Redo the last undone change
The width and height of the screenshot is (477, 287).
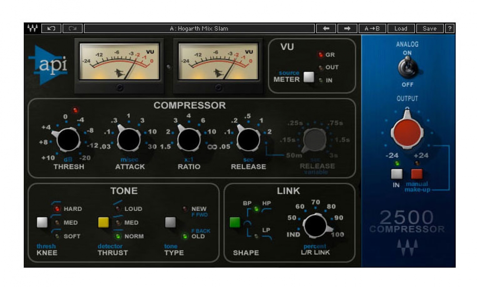pyautogui.click(x=72, y=29)
